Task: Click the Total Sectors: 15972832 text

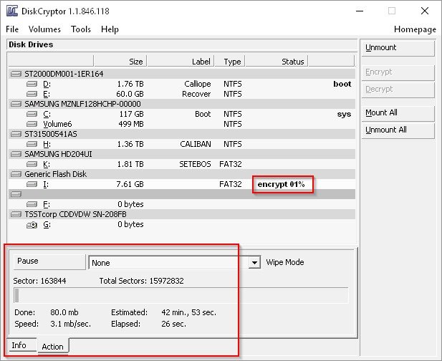Action: (142, 281)
